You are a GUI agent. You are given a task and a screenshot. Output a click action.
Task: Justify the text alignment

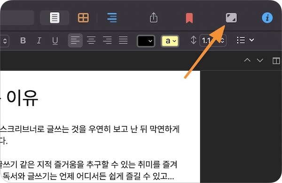[123, 40]
